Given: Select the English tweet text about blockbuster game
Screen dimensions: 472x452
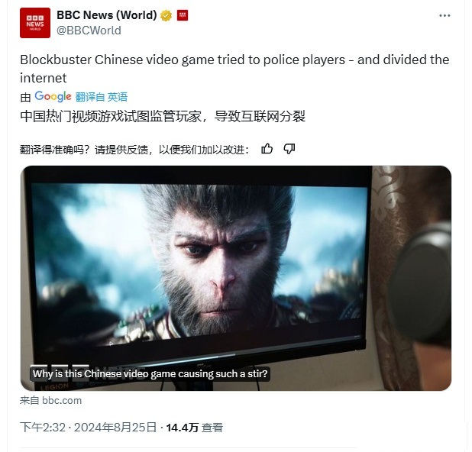Looking at the screenshot, I should pyautogui.click(x=234, y=69).
